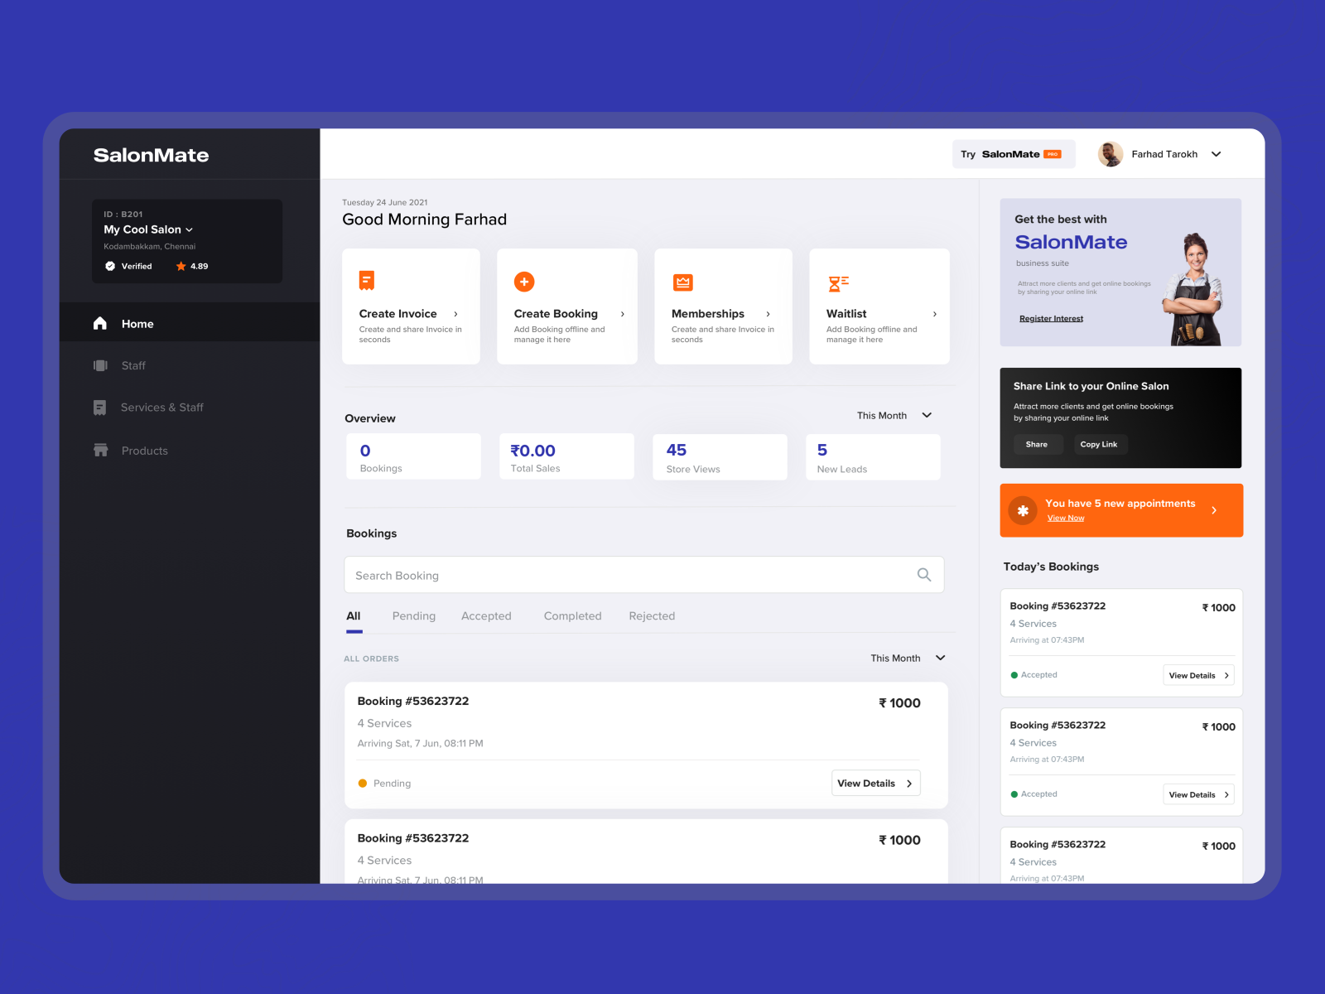Click the Copy Link button

pyautogui.click(x=1100, y=444)
